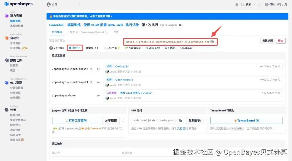Expand the 小贝 account switcher

(x=80, y=5)
